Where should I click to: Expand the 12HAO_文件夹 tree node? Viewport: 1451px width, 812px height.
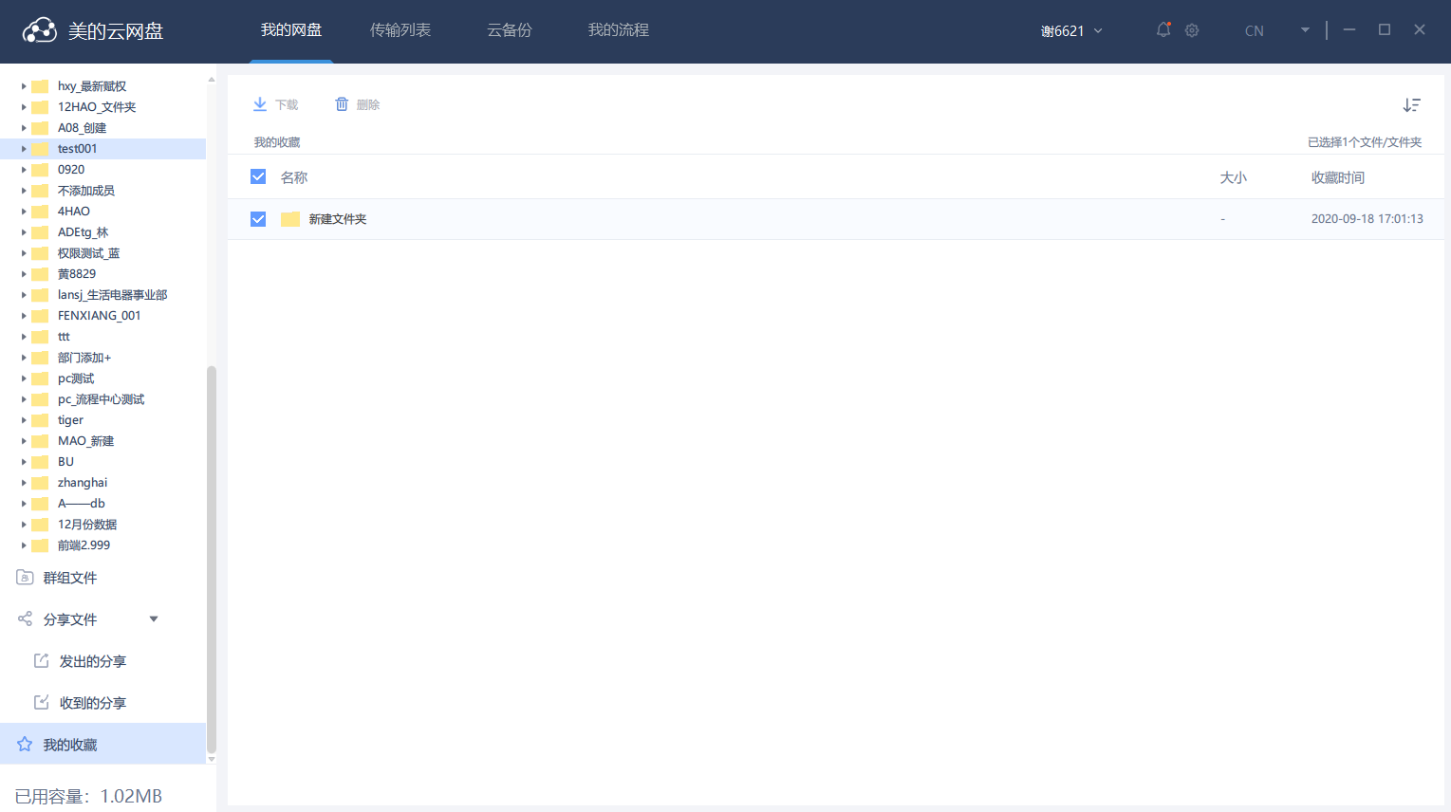(x=24, y=107)
